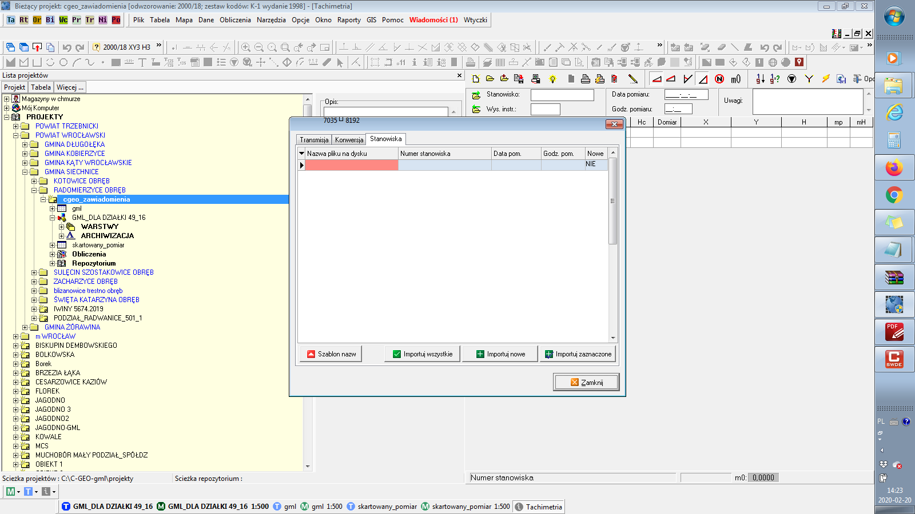Click the redo arrow in left toolbar
915x514 pixels.
click(80, 47)
